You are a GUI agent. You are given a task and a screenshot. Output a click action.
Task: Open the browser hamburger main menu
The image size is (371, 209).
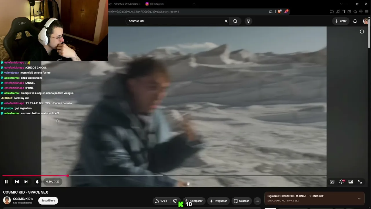(x=367, y=12)
